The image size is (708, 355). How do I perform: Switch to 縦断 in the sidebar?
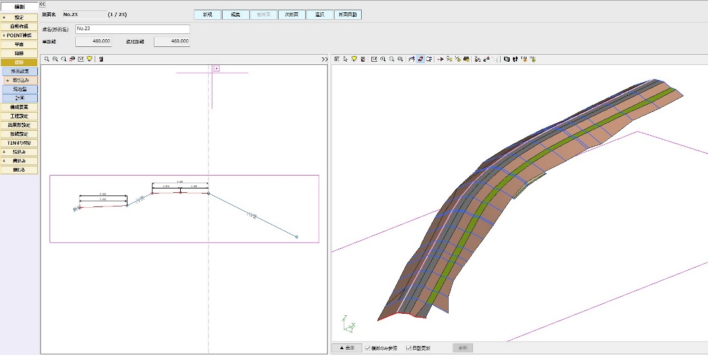click(19, 53)
